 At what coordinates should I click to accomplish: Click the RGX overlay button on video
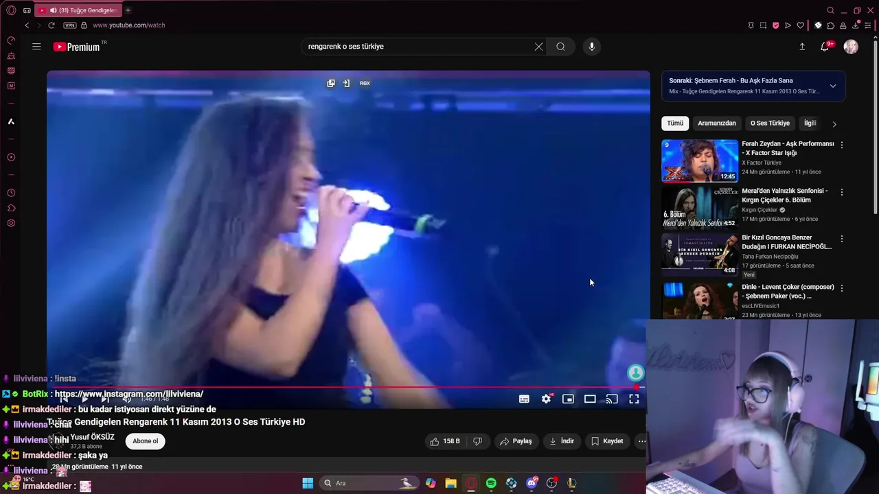point(365,83)
